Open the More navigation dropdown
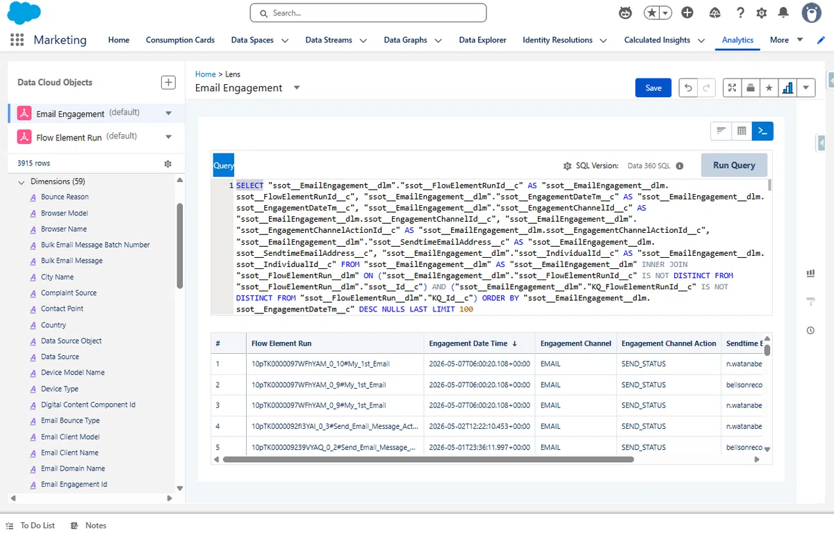The width and height of the screenshot is (834, 536). [x=786, y=40]
